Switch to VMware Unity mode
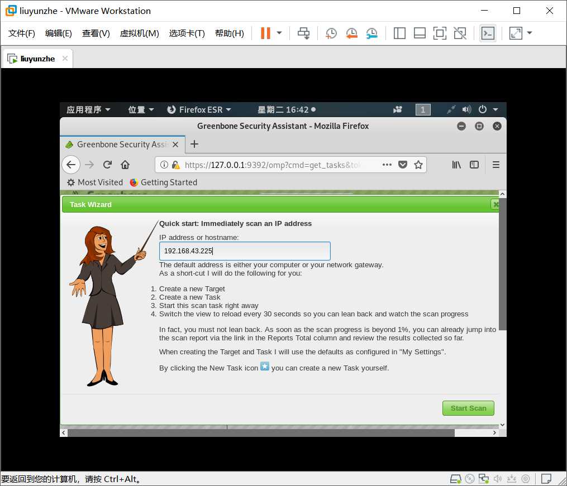This screenshot has width=567, height=486. coord(460,33)
